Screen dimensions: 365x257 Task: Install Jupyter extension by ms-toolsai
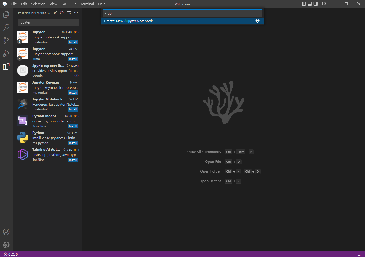(x=73, y=42)
